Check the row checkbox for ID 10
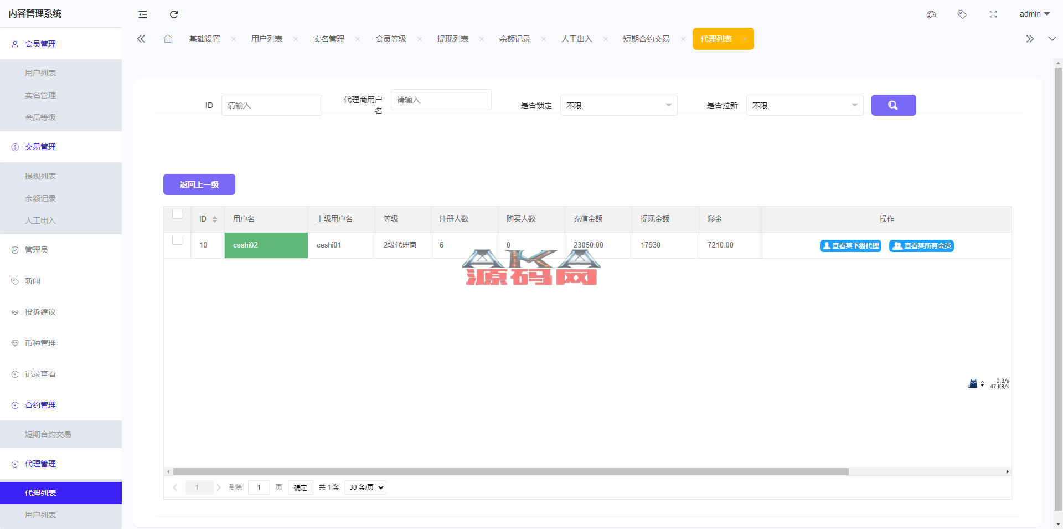 coord(177,240)
